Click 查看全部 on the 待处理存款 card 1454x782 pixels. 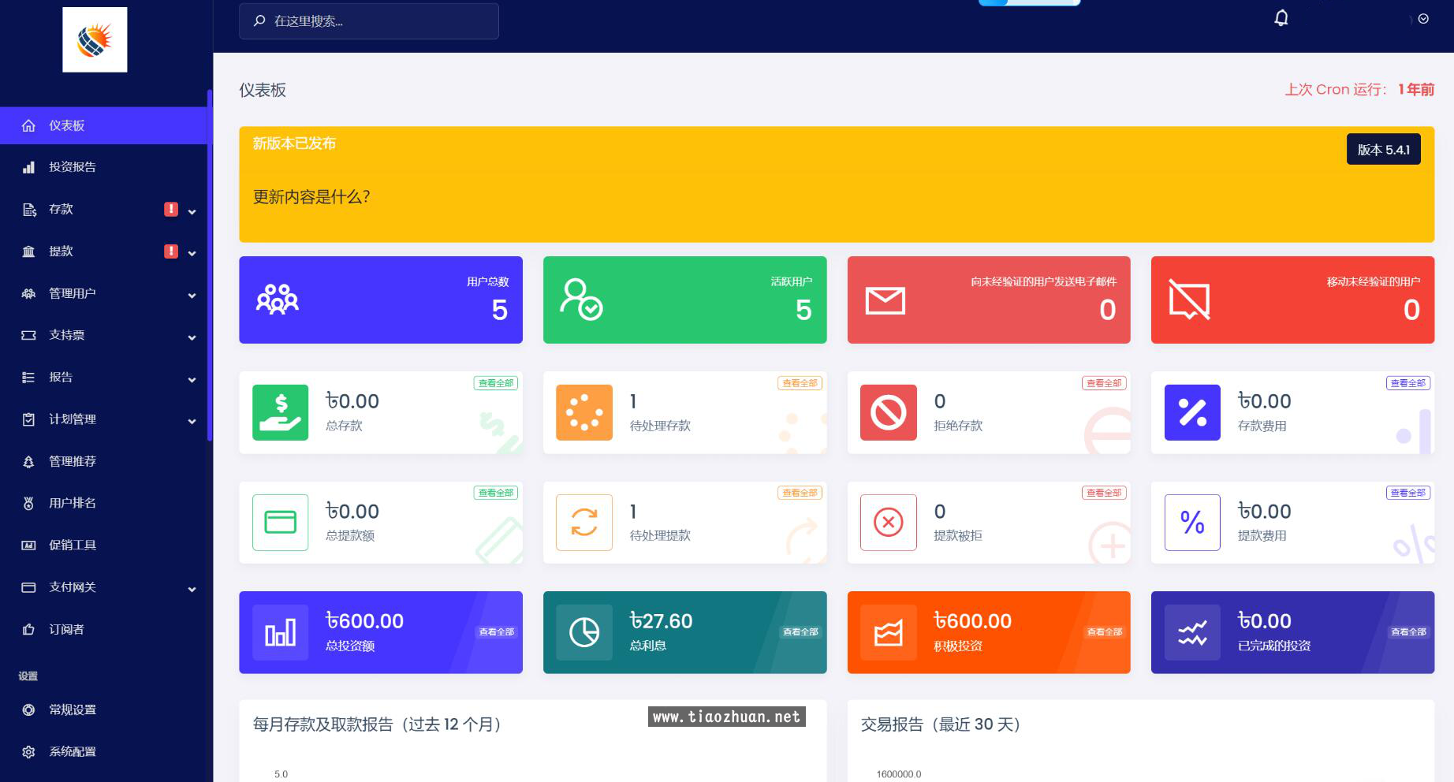tap(800, 383)
